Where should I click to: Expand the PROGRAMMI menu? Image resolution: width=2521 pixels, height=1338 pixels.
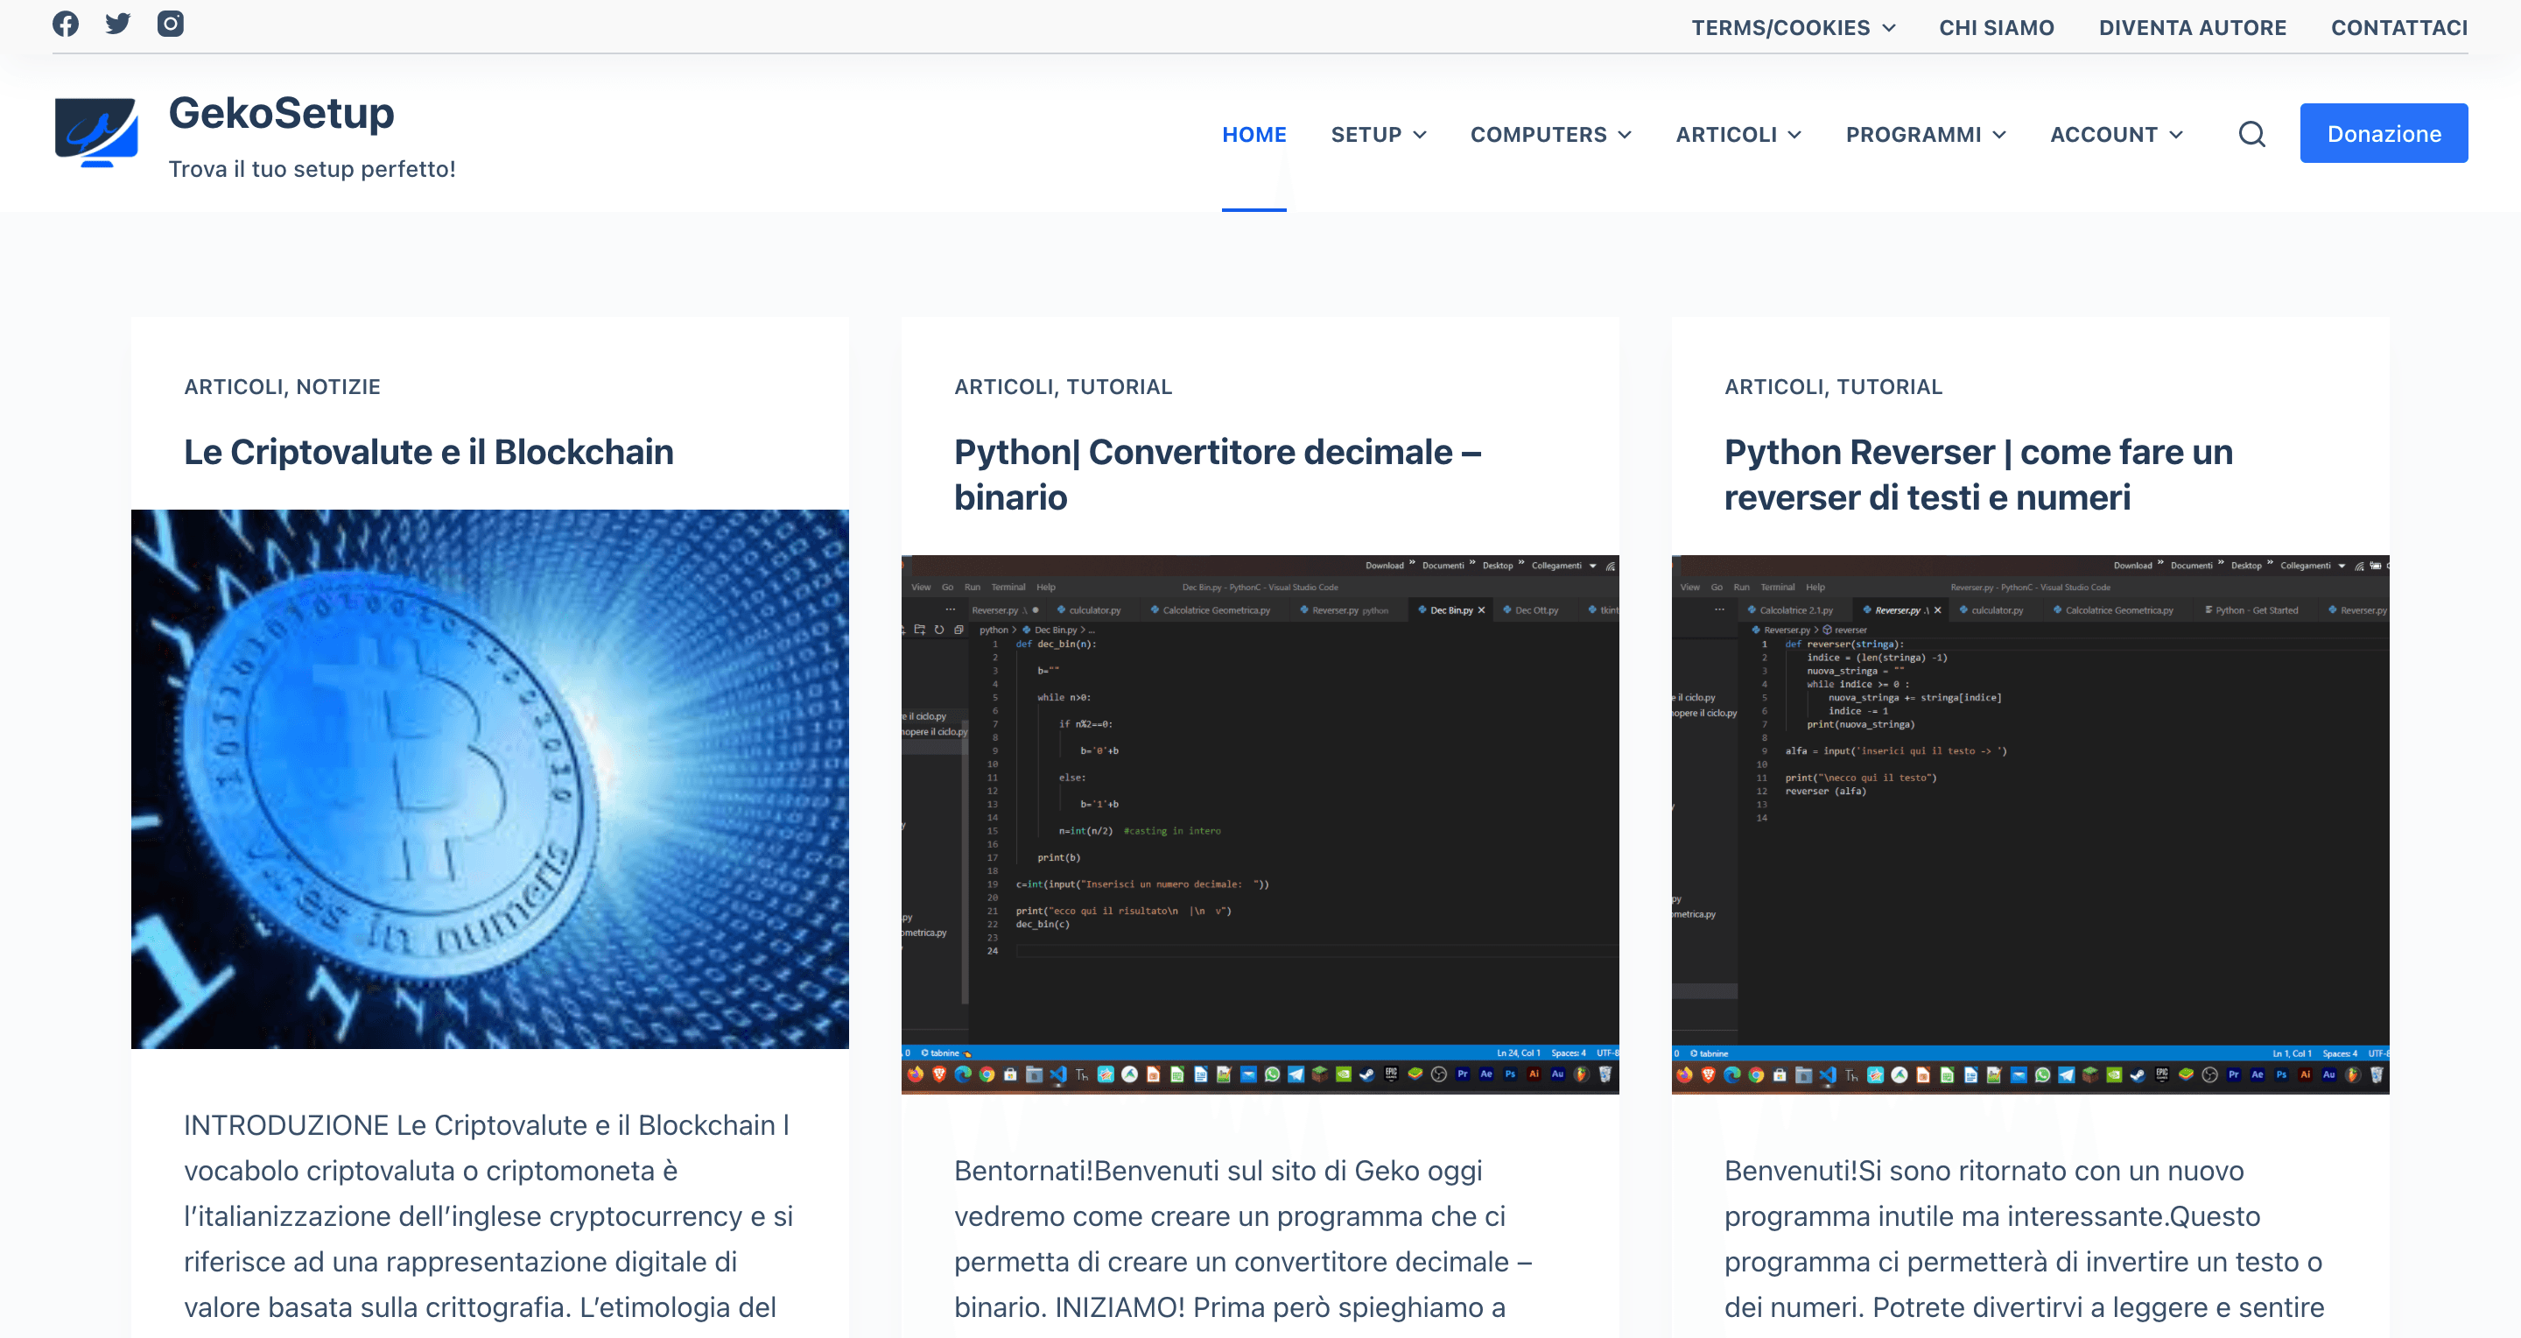1925,134
